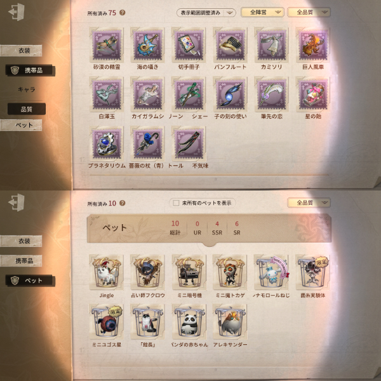Select the ミニユゴス星 limited pet
381x381 pixels.
pyautogui.click(x=107, y=322)
